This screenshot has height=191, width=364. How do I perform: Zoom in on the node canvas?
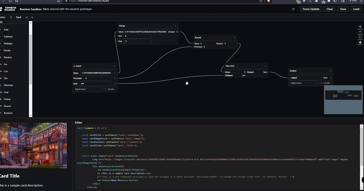coord(360,26)
